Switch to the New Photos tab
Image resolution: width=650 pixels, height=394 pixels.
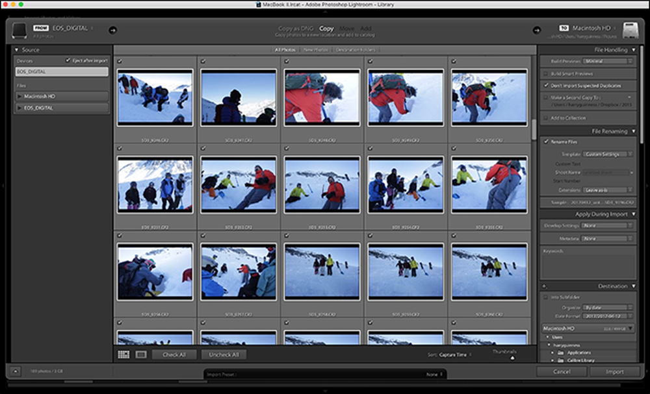point(315,50)
